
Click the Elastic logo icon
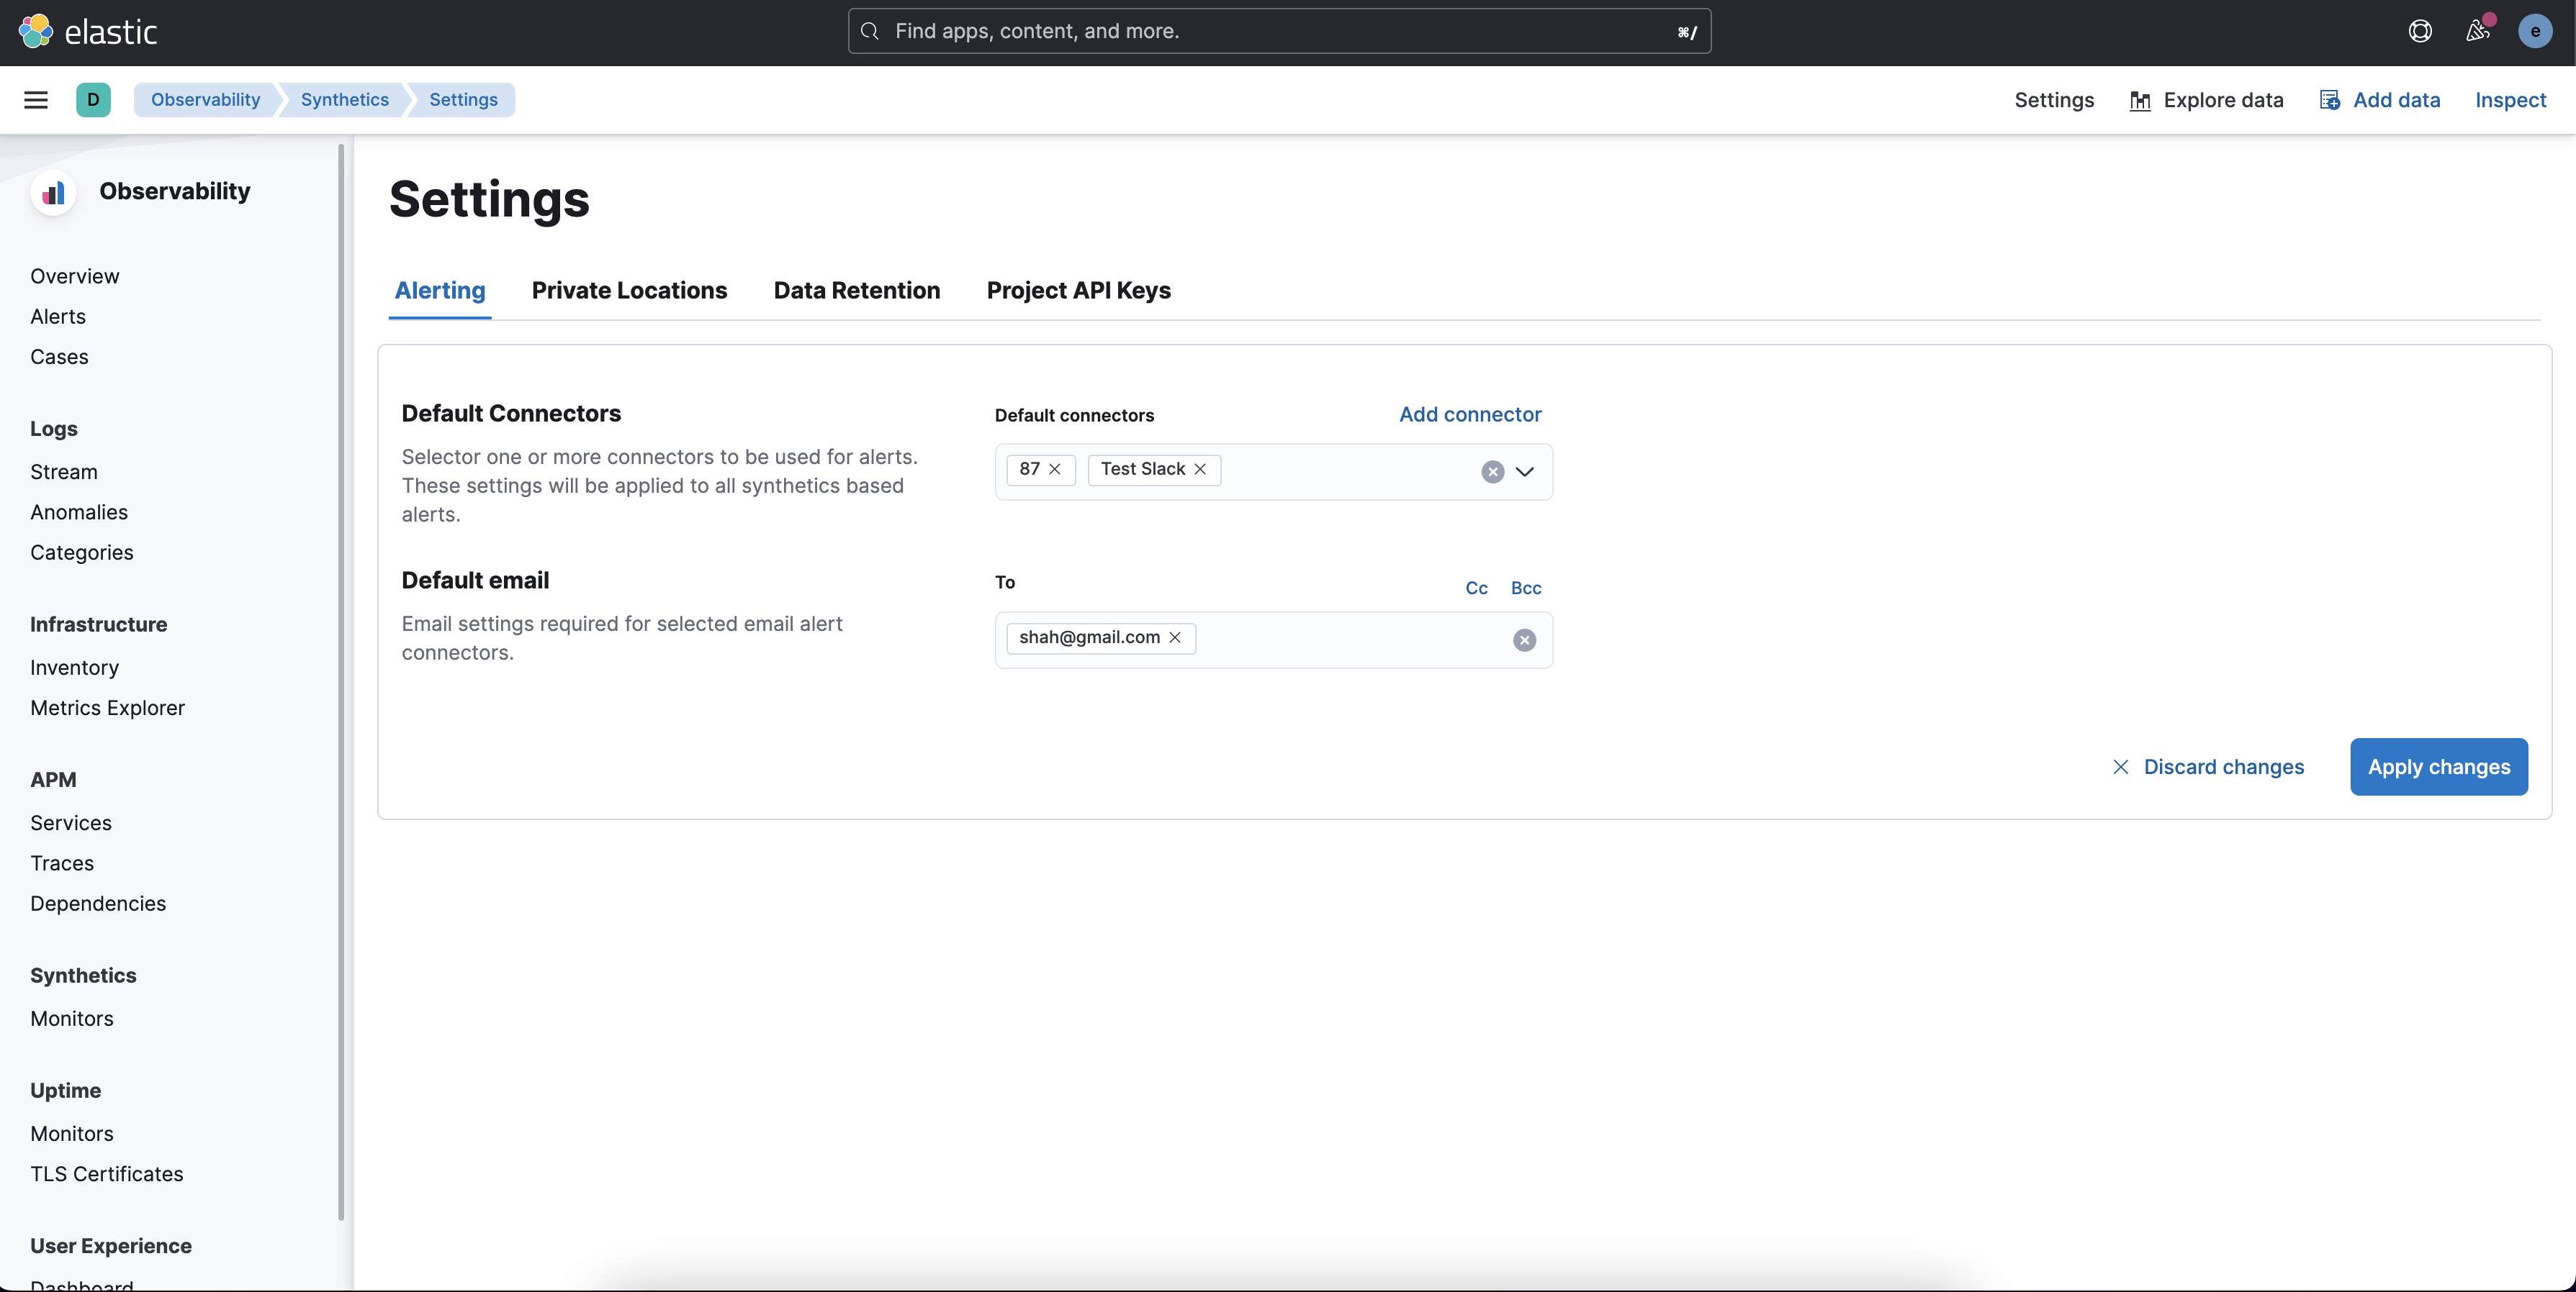(36, 32)
